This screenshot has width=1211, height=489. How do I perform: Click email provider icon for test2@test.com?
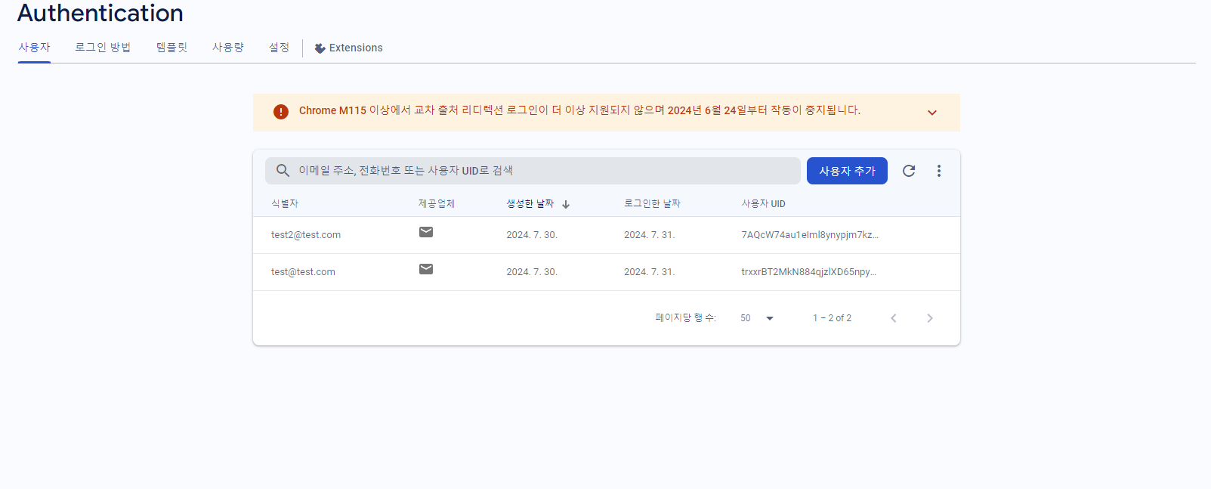click(x=426, y=232)
